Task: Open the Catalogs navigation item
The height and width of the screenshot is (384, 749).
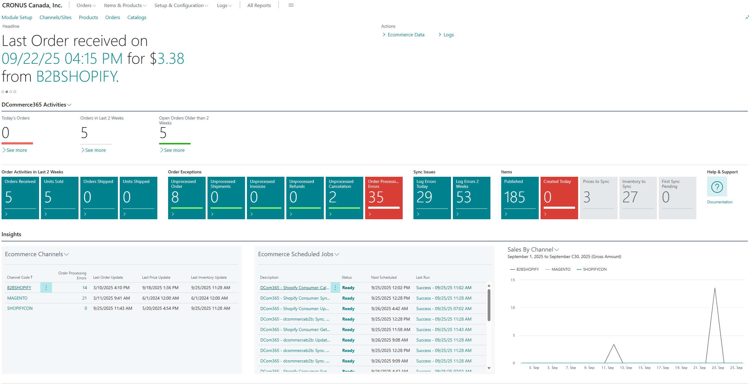Action: (x=137, y=18)
